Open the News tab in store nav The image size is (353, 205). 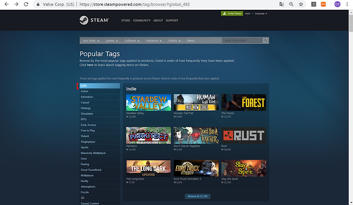coord(191,41)
